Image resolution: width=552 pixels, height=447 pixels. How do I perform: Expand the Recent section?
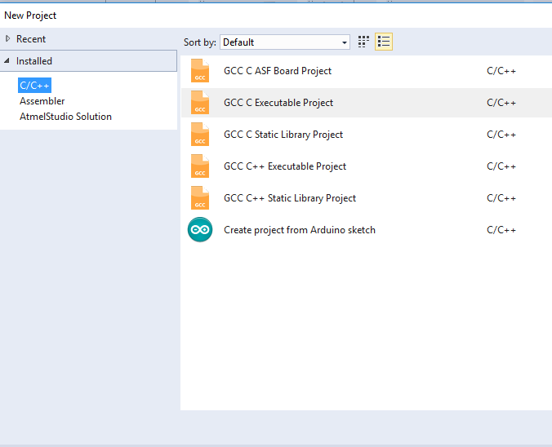tap(7, 38)
